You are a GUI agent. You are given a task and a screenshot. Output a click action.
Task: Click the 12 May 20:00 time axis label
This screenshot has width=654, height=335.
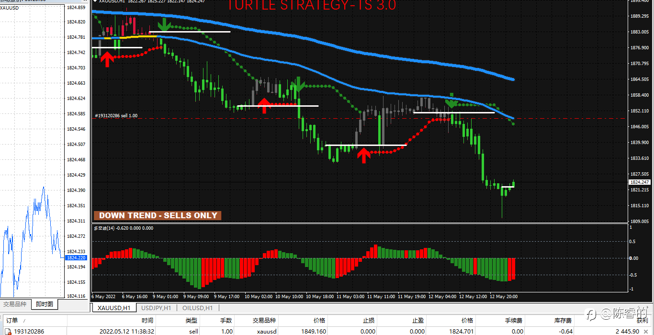click(x=504, y=296)
